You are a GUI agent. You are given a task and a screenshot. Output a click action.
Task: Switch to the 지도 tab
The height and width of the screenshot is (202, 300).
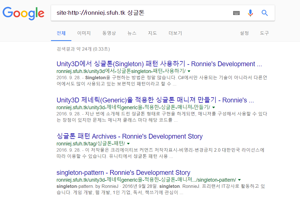coord(152,33)
